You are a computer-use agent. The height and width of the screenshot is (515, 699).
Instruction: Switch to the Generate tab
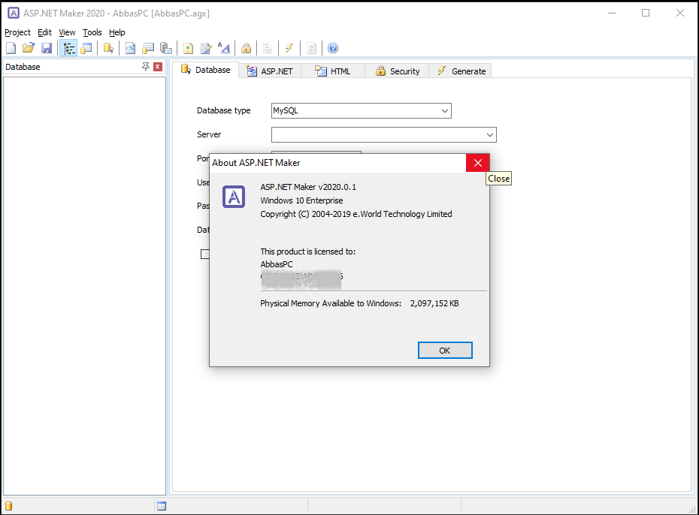[x=461, y=71]
